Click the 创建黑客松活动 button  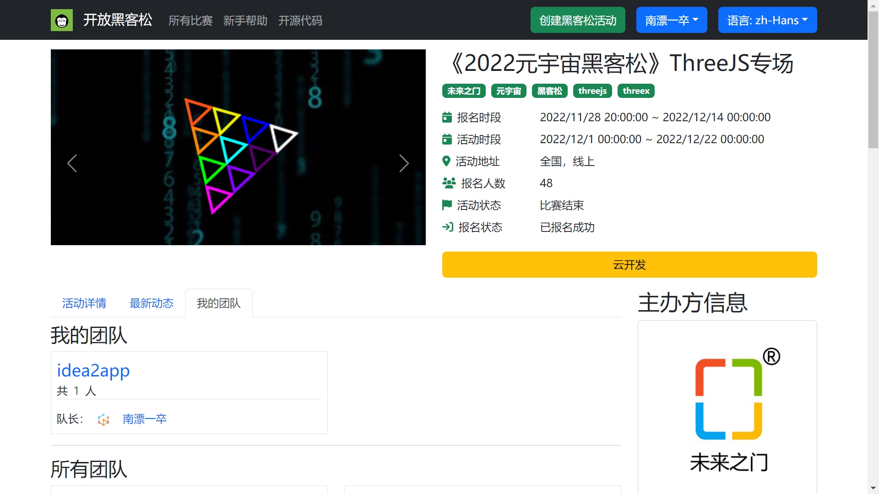point(578,20)
